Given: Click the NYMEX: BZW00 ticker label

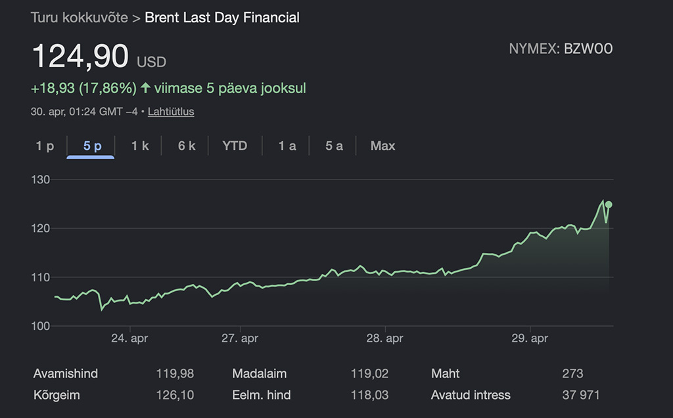Looking at the screenshot, I should coord(561,49).
